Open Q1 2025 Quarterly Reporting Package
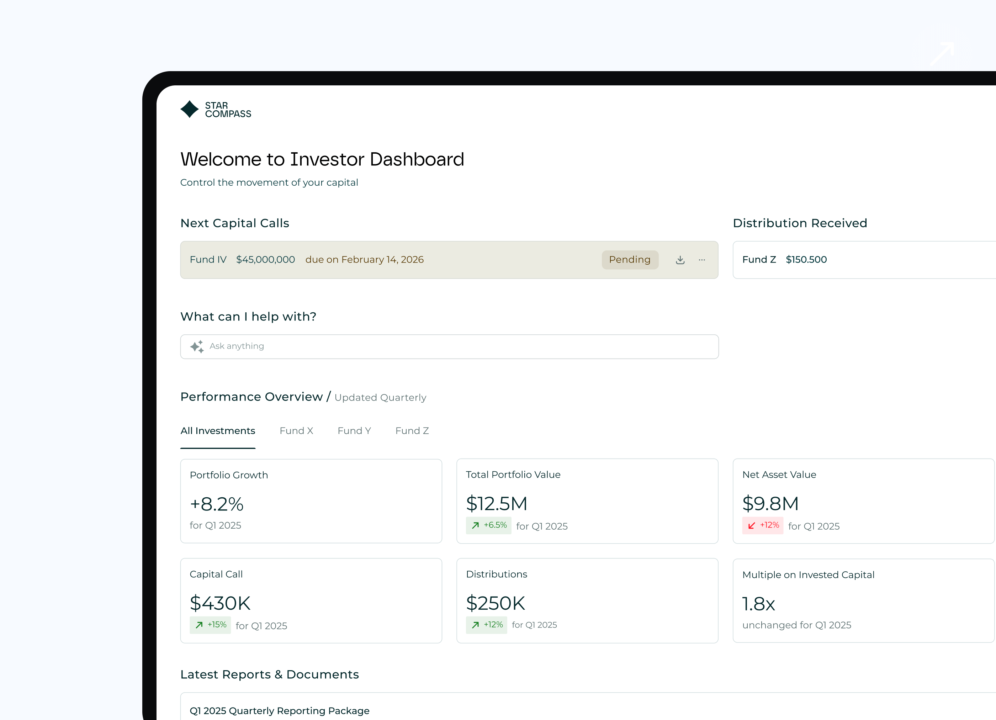Viewport: 996px width, 720px height. coord(279,710)
